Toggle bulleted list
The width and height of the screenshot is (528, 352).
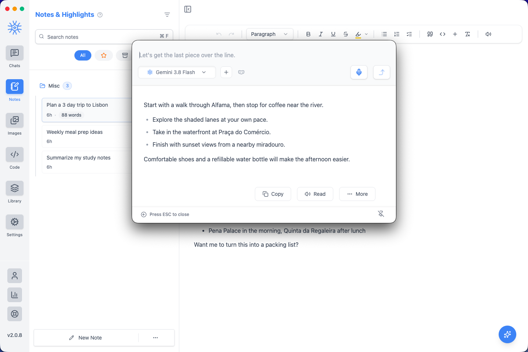(384, 34)
